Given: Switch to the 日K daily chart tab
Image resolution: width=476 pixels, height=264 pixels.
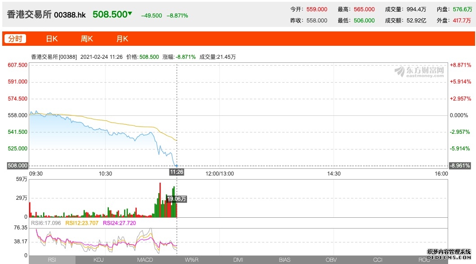Looking at the screenshot, I should tap(52, 39).
